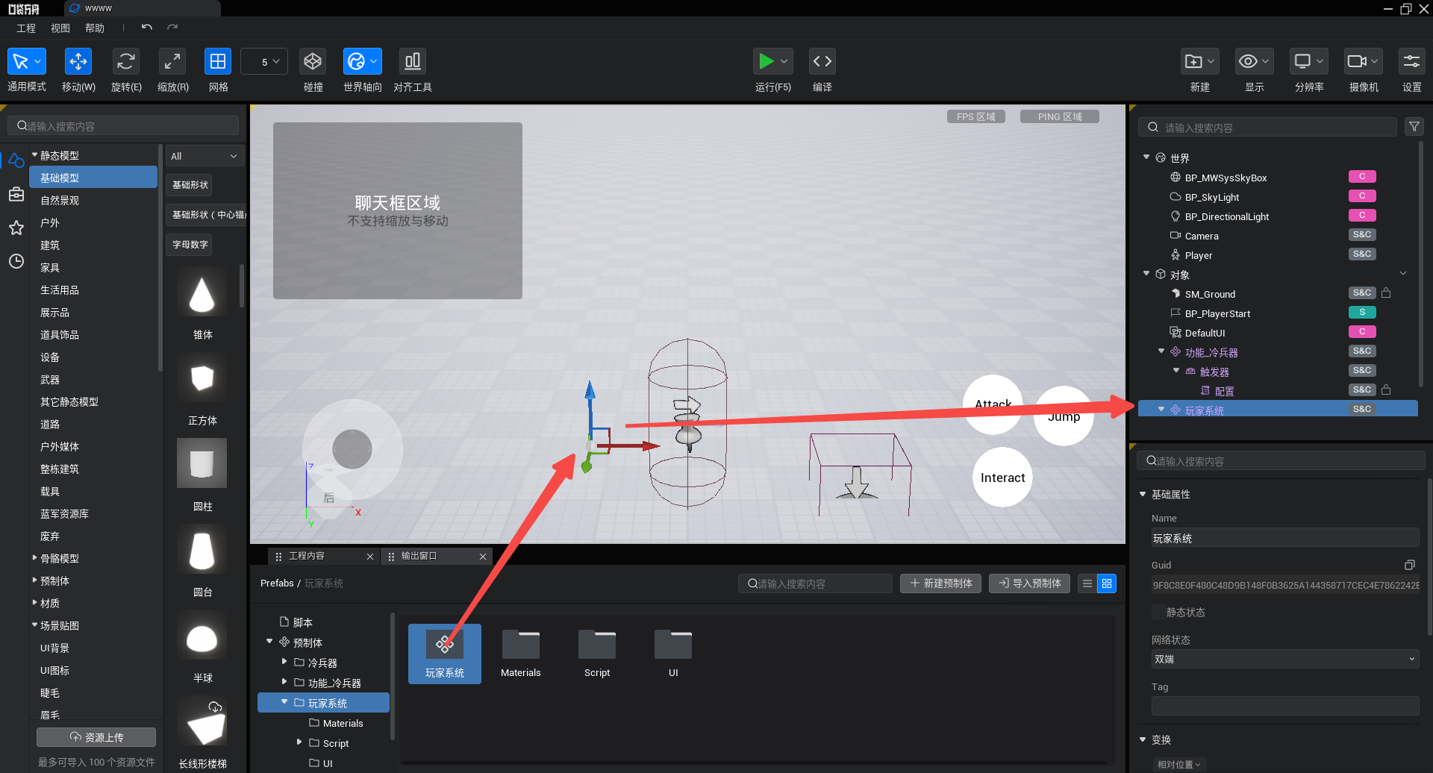Click the 导入预制体 button

tap(1029, 583)
